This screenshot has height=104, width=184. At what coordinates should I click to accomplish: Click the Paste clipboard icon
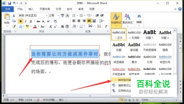pyautogui.click(x=7, y=17)
